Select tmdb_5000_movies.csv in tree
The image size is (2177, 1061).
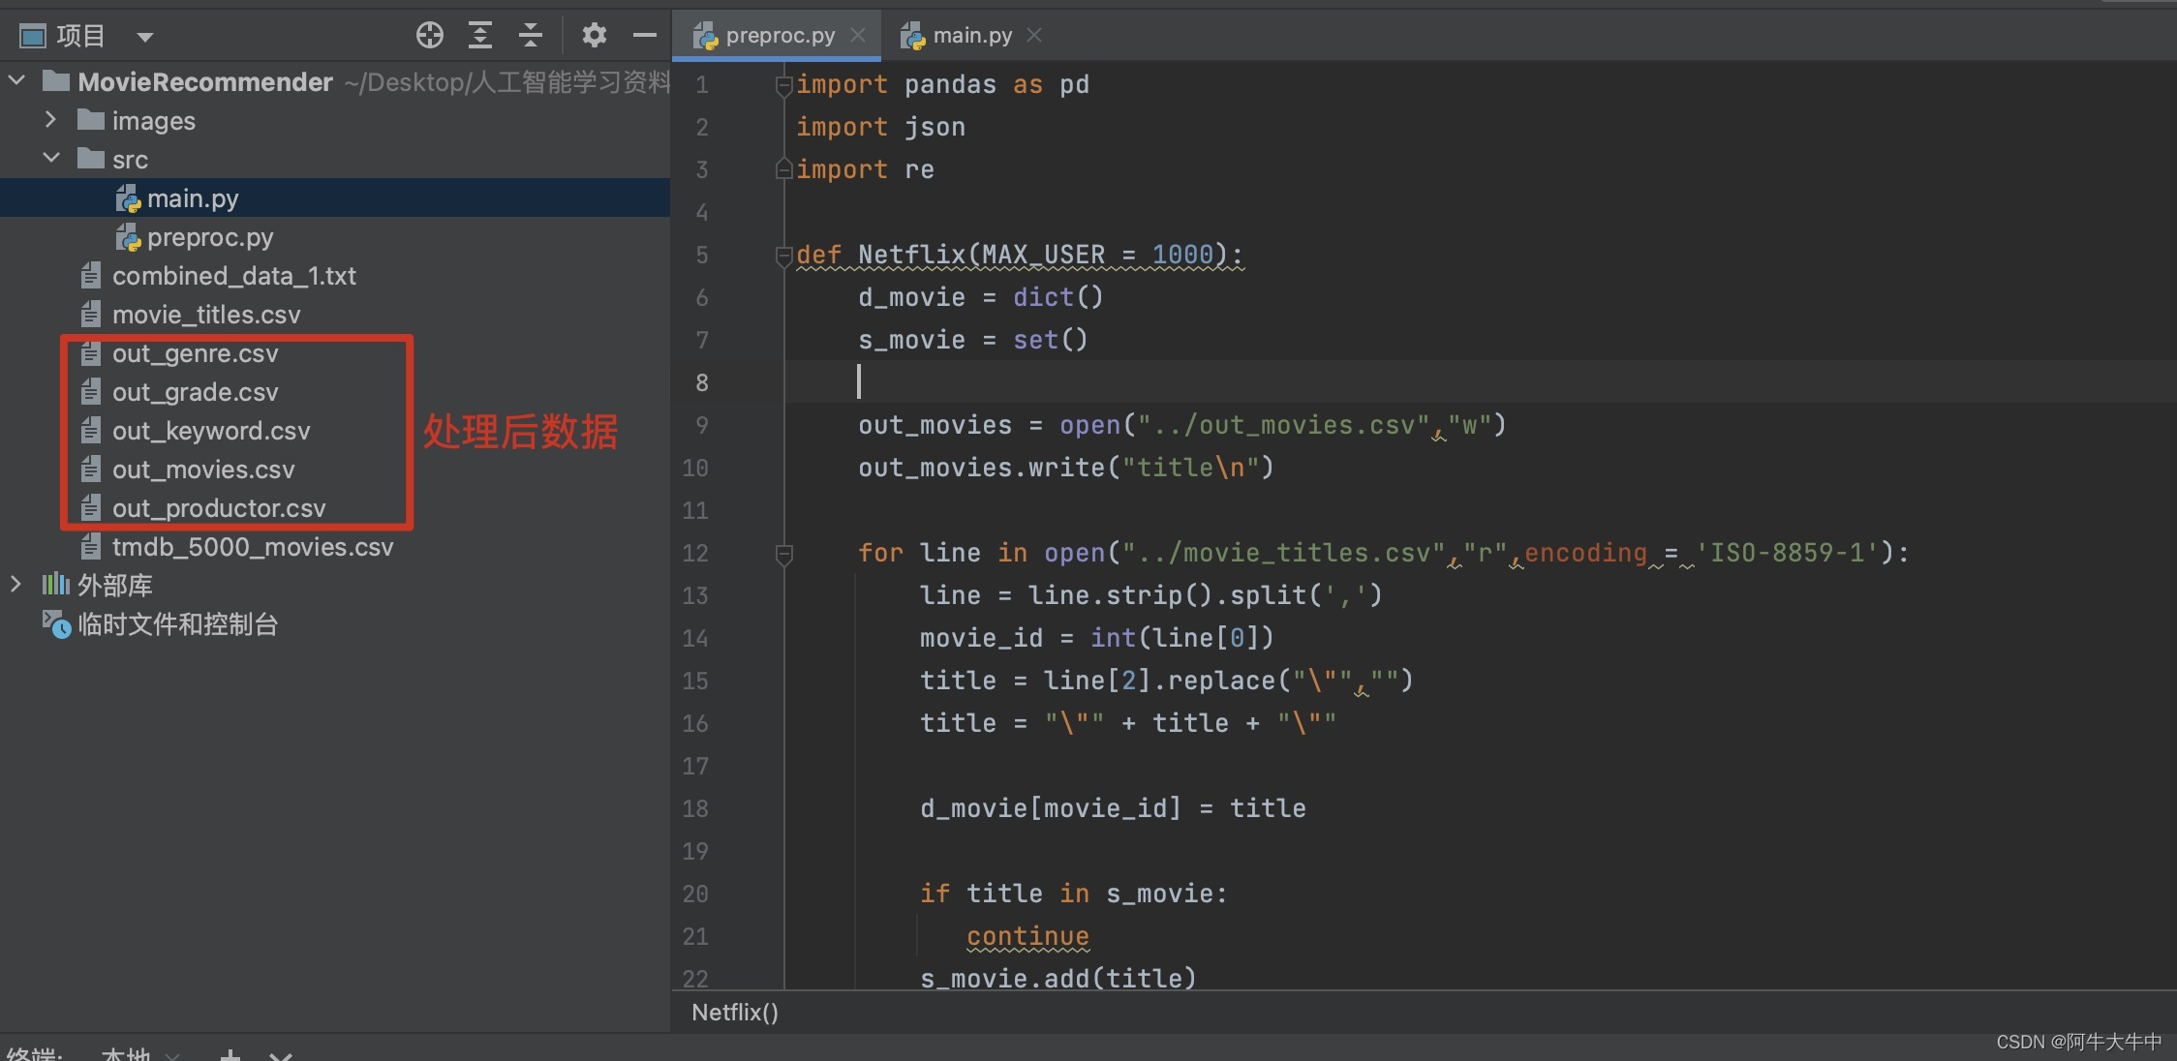point(252,547)
